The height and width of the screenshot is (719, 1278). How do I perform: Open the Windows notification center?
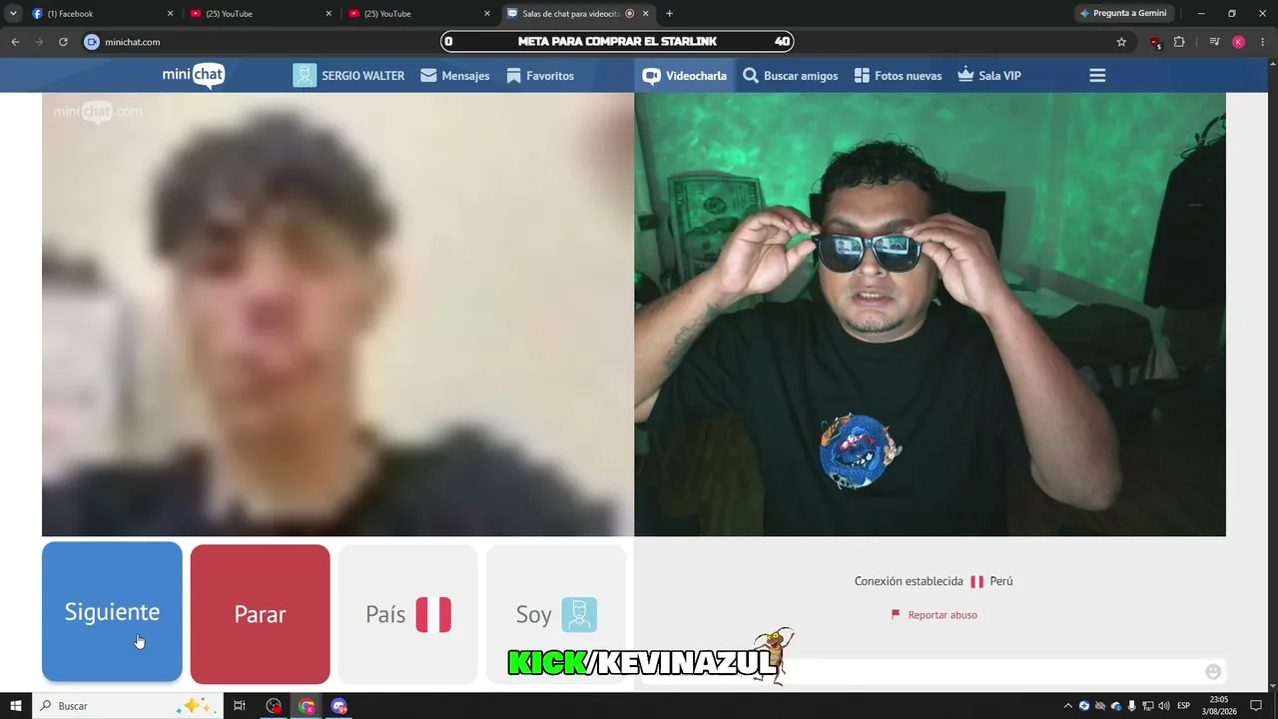pos(1256,706)
